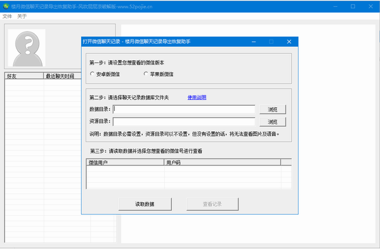The height and width of the screenshot is (249, 380).
Task: Close the 打开微信聊天记录 dialog
Action: 289,42
